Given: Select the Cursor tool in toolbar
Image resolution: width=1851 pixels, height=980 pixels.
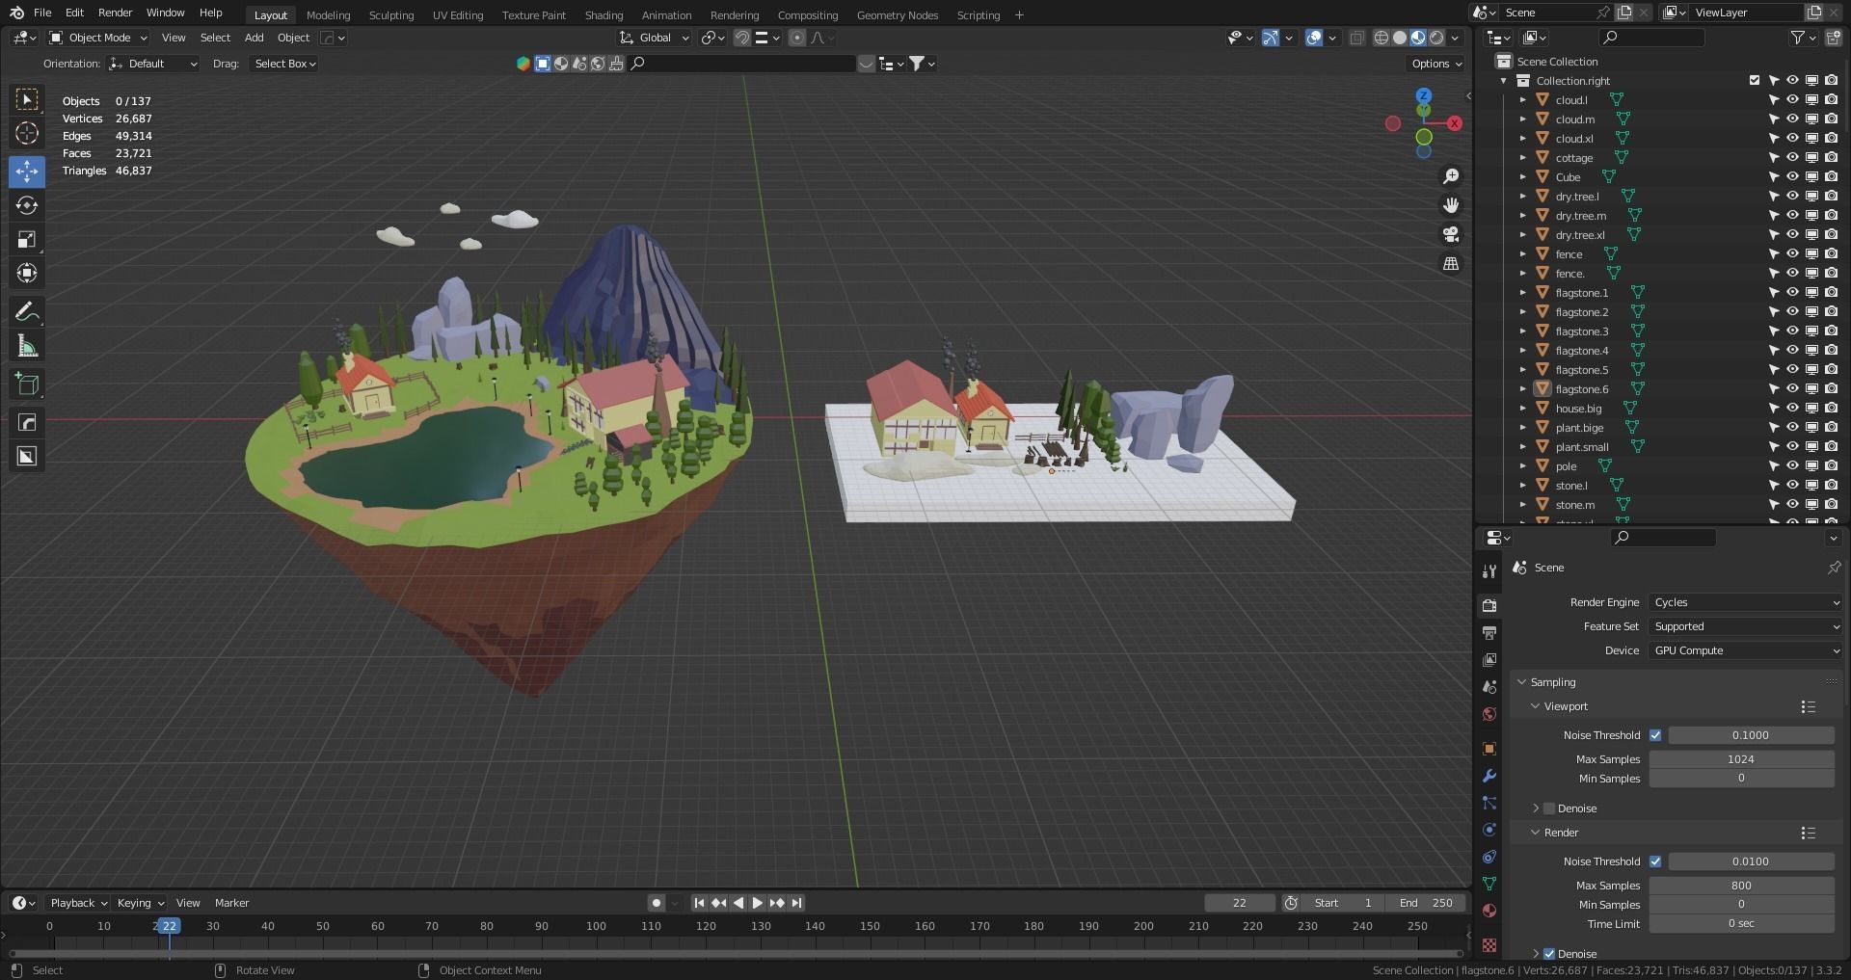Looking at the screenshot, I should [x=27, y=133].
